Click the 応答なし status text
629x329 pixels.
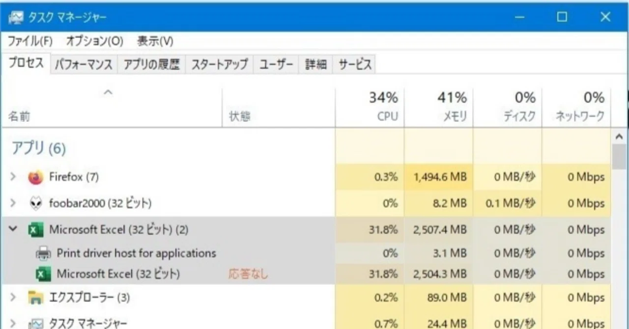coord(248,274)
